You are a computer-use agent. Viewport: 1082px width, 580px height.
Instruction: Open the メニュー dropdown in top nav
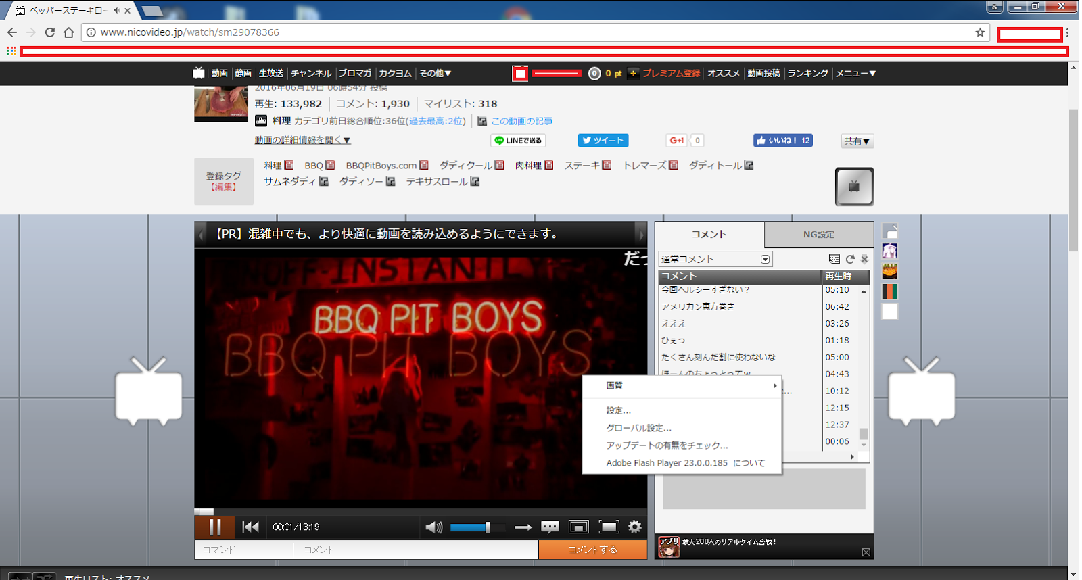[855, 73]
